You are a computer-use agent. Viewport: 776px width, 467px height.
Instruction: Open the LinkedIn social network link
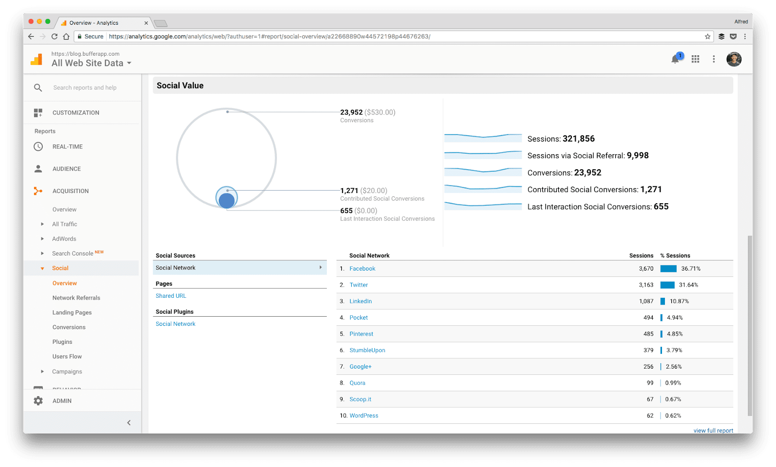click(x=360, y=301)
